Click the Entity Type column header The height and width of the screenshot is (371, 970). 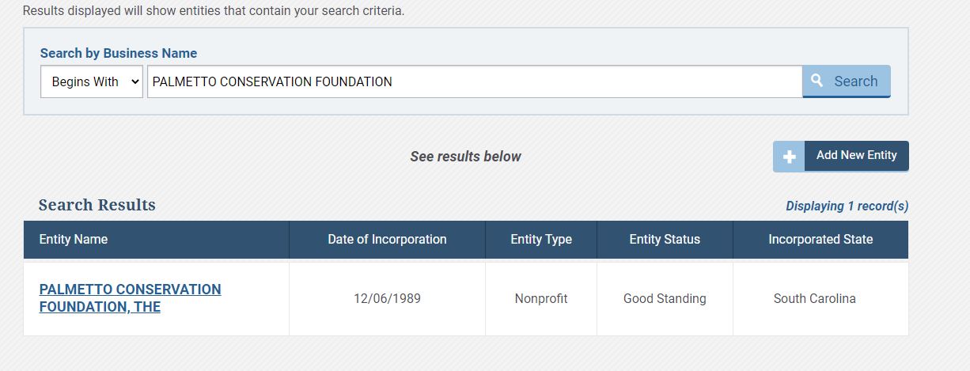541,239
